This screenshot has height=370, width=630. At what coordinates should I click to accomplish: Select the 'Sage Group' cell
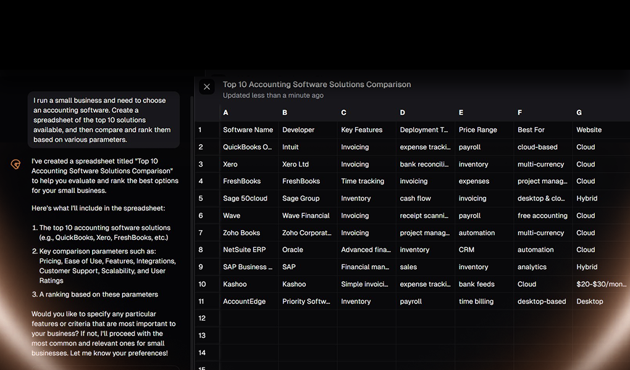[308, 199]
